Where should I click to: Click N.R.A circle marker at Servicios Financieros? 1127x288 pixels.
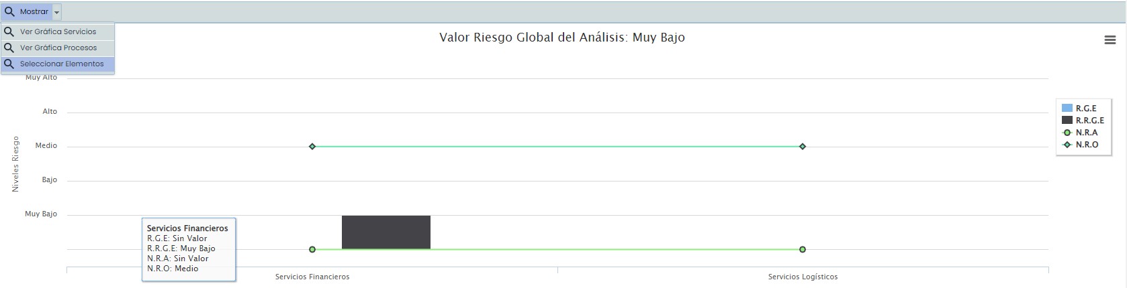click(312, 249)
